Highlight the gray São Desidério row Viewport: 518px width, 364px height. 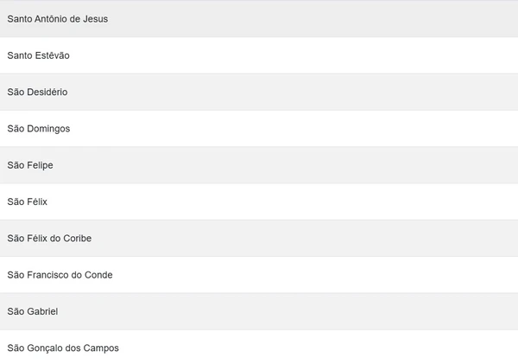coord(259,92)
